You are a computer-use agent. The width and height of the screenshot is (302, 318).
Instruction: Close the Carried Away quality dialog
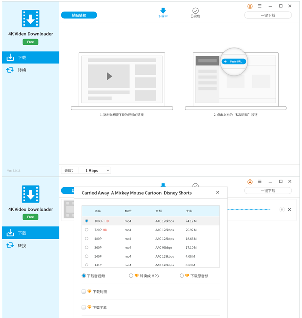pyautogui.click(x=218, y=192)
